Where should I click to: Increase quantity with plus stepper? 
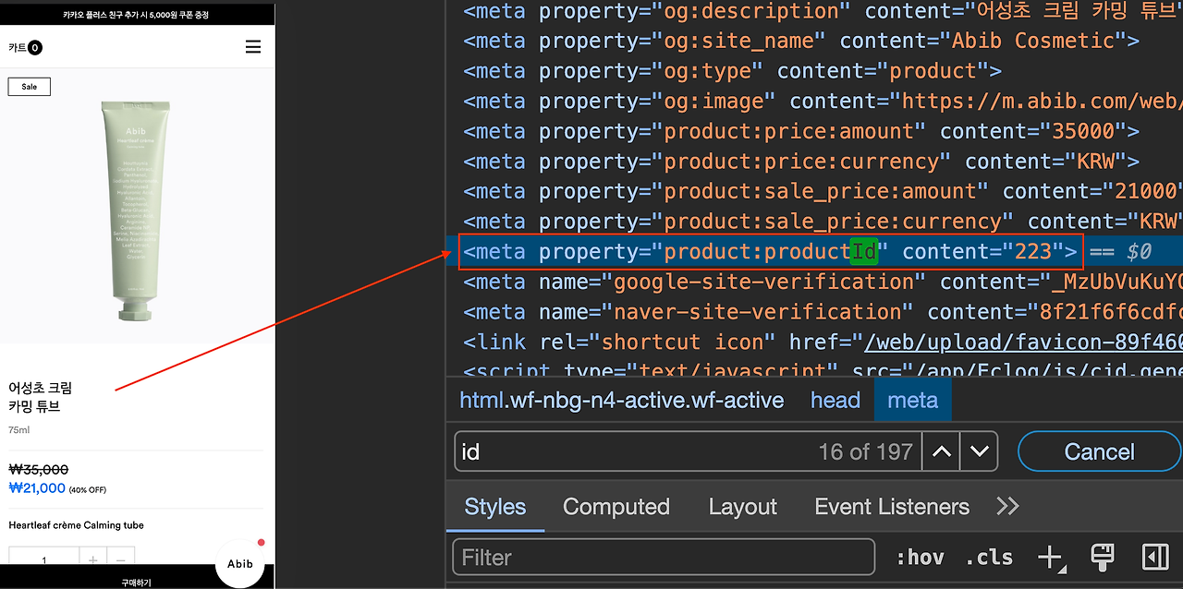tap(93, 559)
